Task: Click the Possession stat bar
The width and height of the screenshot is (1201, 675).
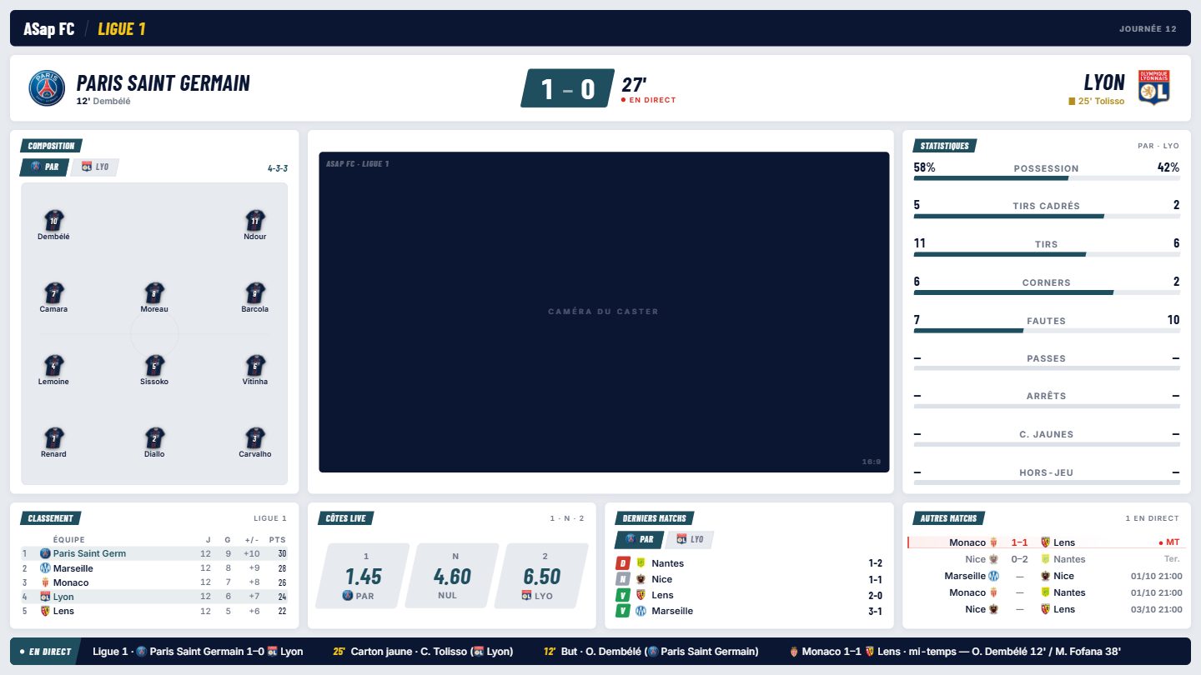Action: [1047, 178]
